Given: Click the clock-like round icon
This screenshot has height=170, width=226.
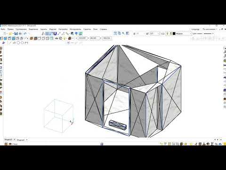Looking at the screenshot, I should coord(61,38).
